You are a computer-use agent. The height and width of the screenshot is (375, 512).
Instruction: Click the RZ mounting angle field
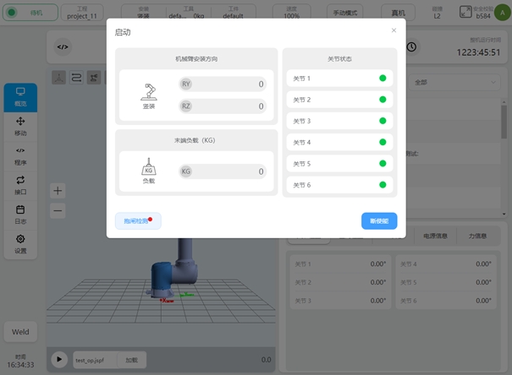point(224,106)
